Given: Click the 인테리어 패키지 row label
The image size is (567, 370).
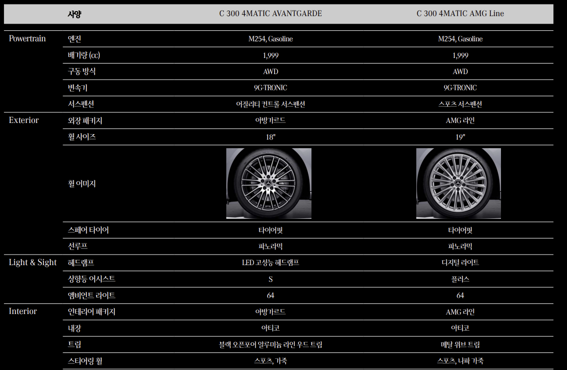Looking at the screenshot, I should point(92,312).
